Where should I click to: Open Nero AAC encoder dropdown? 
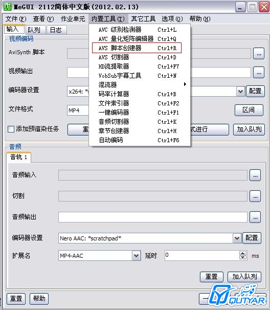point(237,238)
